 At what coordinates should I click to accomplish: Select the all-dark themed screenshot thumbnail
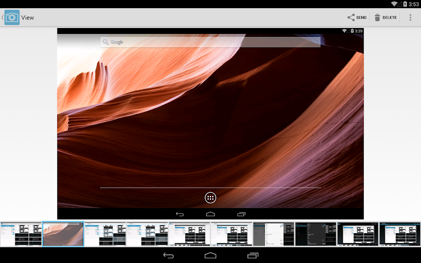316,234
